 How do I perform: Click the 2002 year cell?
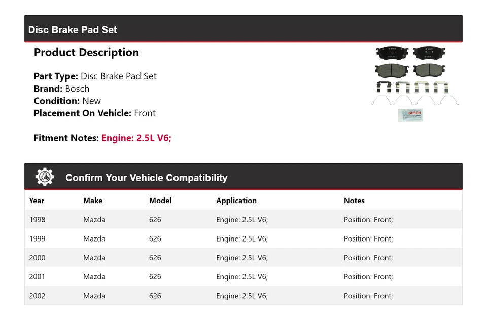tap(37, 296)
